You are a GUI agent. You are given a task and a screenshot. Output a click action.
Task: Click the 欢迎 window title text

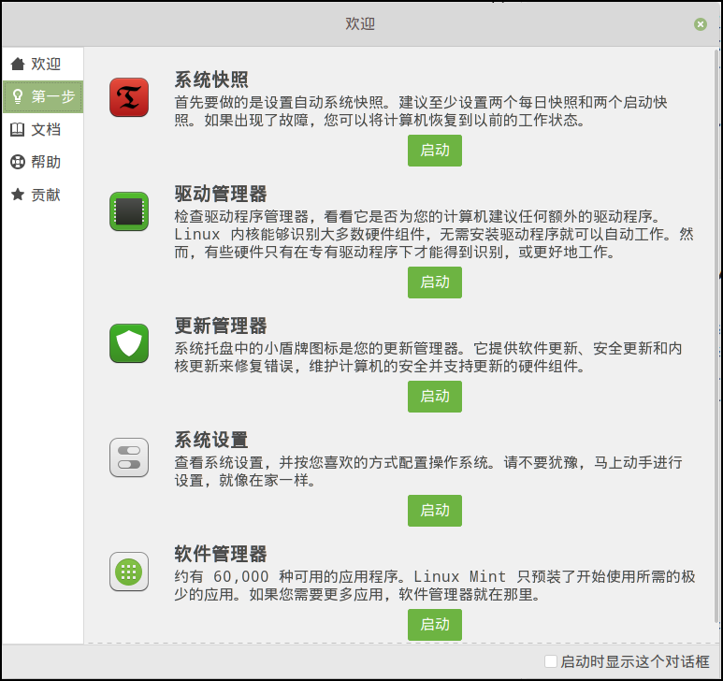(x=360, y=23)
